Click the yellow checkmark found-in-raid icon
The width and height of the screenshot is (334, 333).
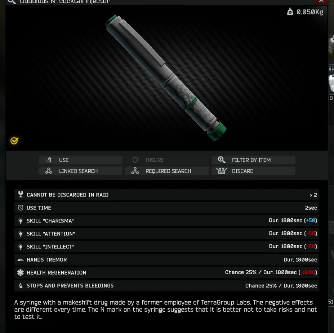(x=14, y=141)
